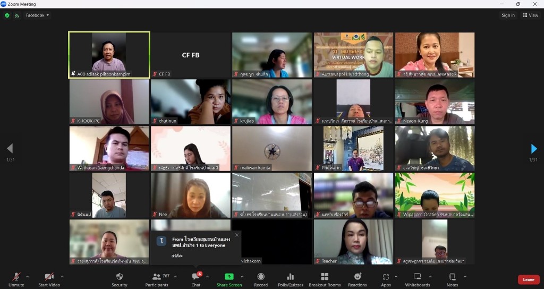Viewport: 544px width, 289px height.
Task: Expand chat options arrow beside Chat
Action: click(207, 276)
